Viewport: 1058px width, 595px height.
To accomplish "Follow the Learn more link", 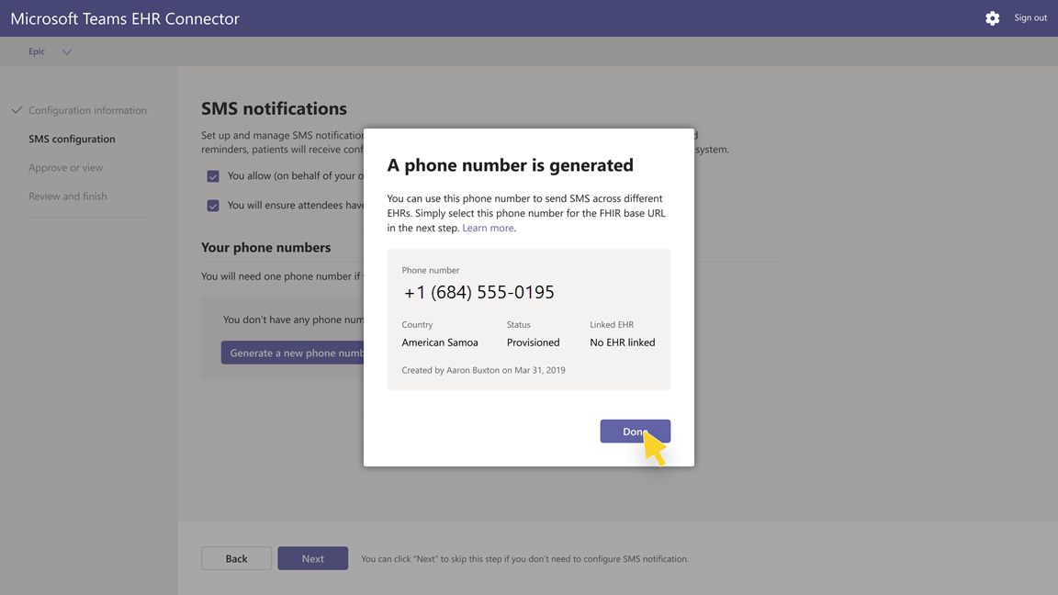I will pos(488,228).
